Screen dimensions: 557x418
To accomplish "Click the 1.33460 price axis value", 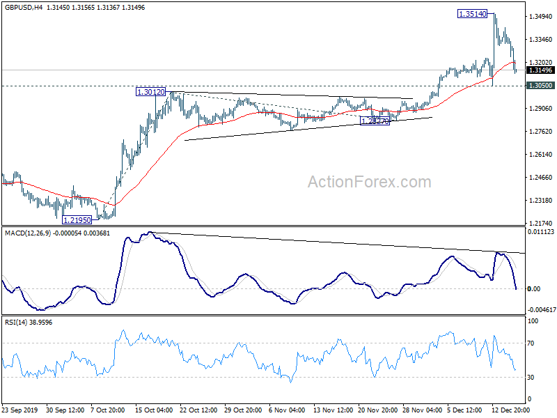I will 541,40.
